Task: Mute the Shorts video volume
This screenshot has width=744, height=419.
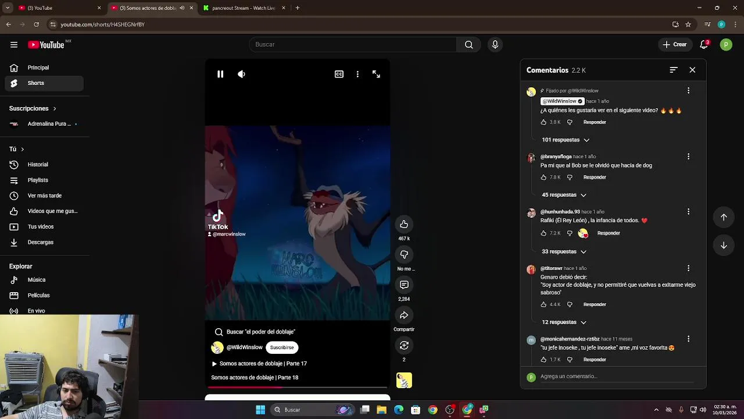Action: pos(241,74)
